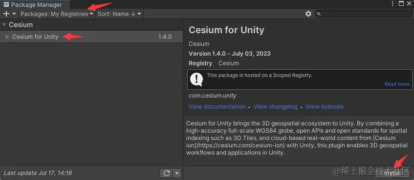The width and height of the screenshot is (414, 180).
Task: Open the Read more link
Action: (x=397, y=84)
